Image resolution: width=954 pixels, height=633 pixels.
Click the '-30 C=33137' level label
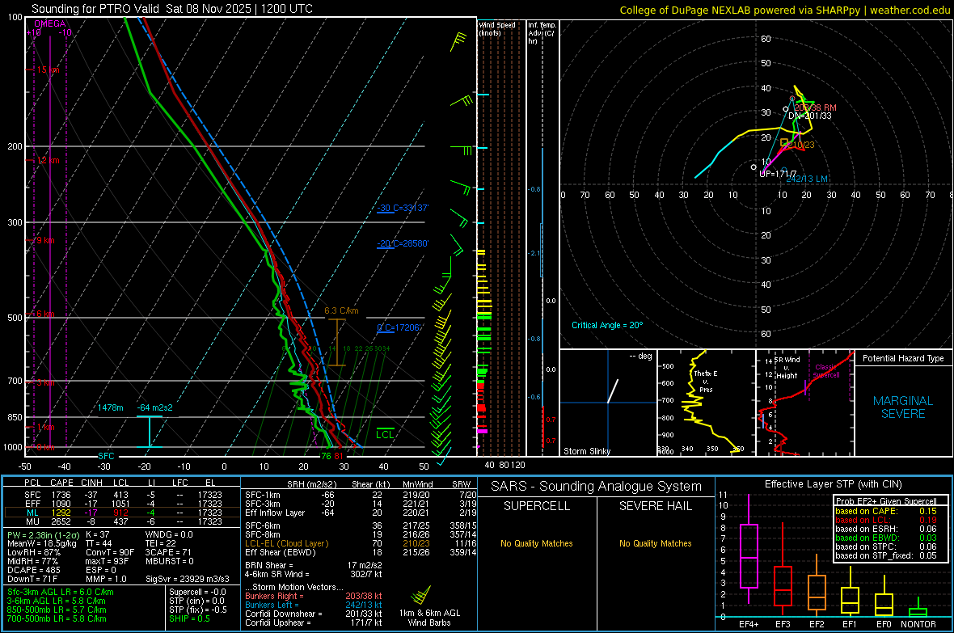pos(403,208)
